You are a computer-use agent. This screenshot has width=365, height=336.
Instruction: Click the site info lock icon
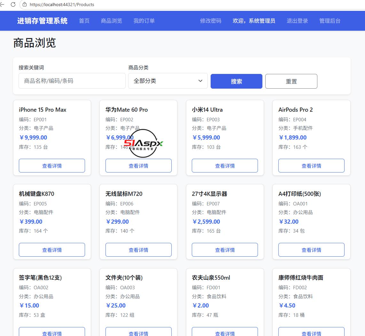[x=25, y=4]
